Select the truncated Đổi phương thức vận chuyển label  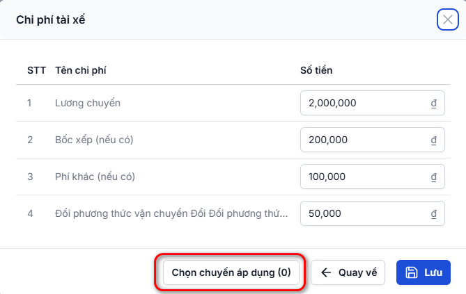point(171,213)
